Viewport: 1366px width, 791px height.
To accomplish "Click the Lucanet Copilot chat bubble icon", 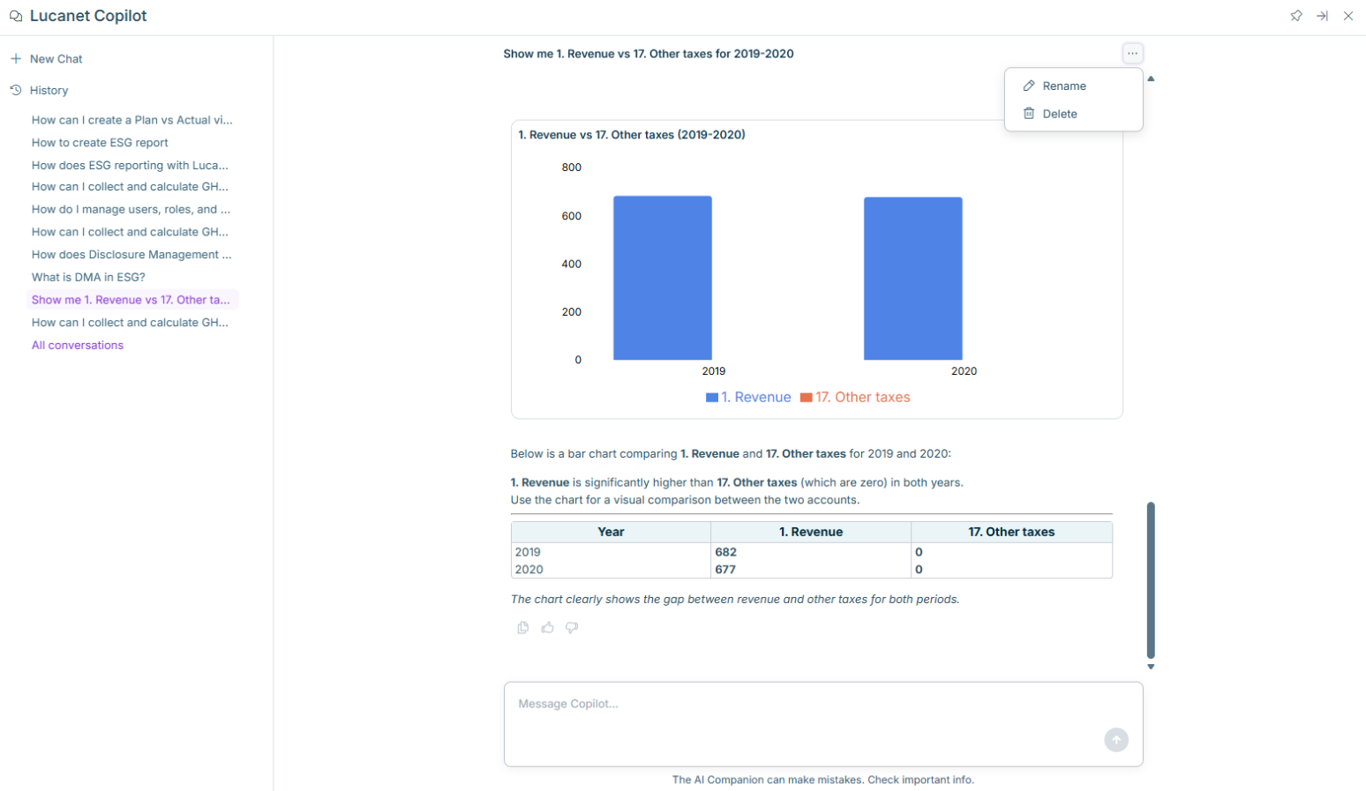I will (x=16, y=16).
